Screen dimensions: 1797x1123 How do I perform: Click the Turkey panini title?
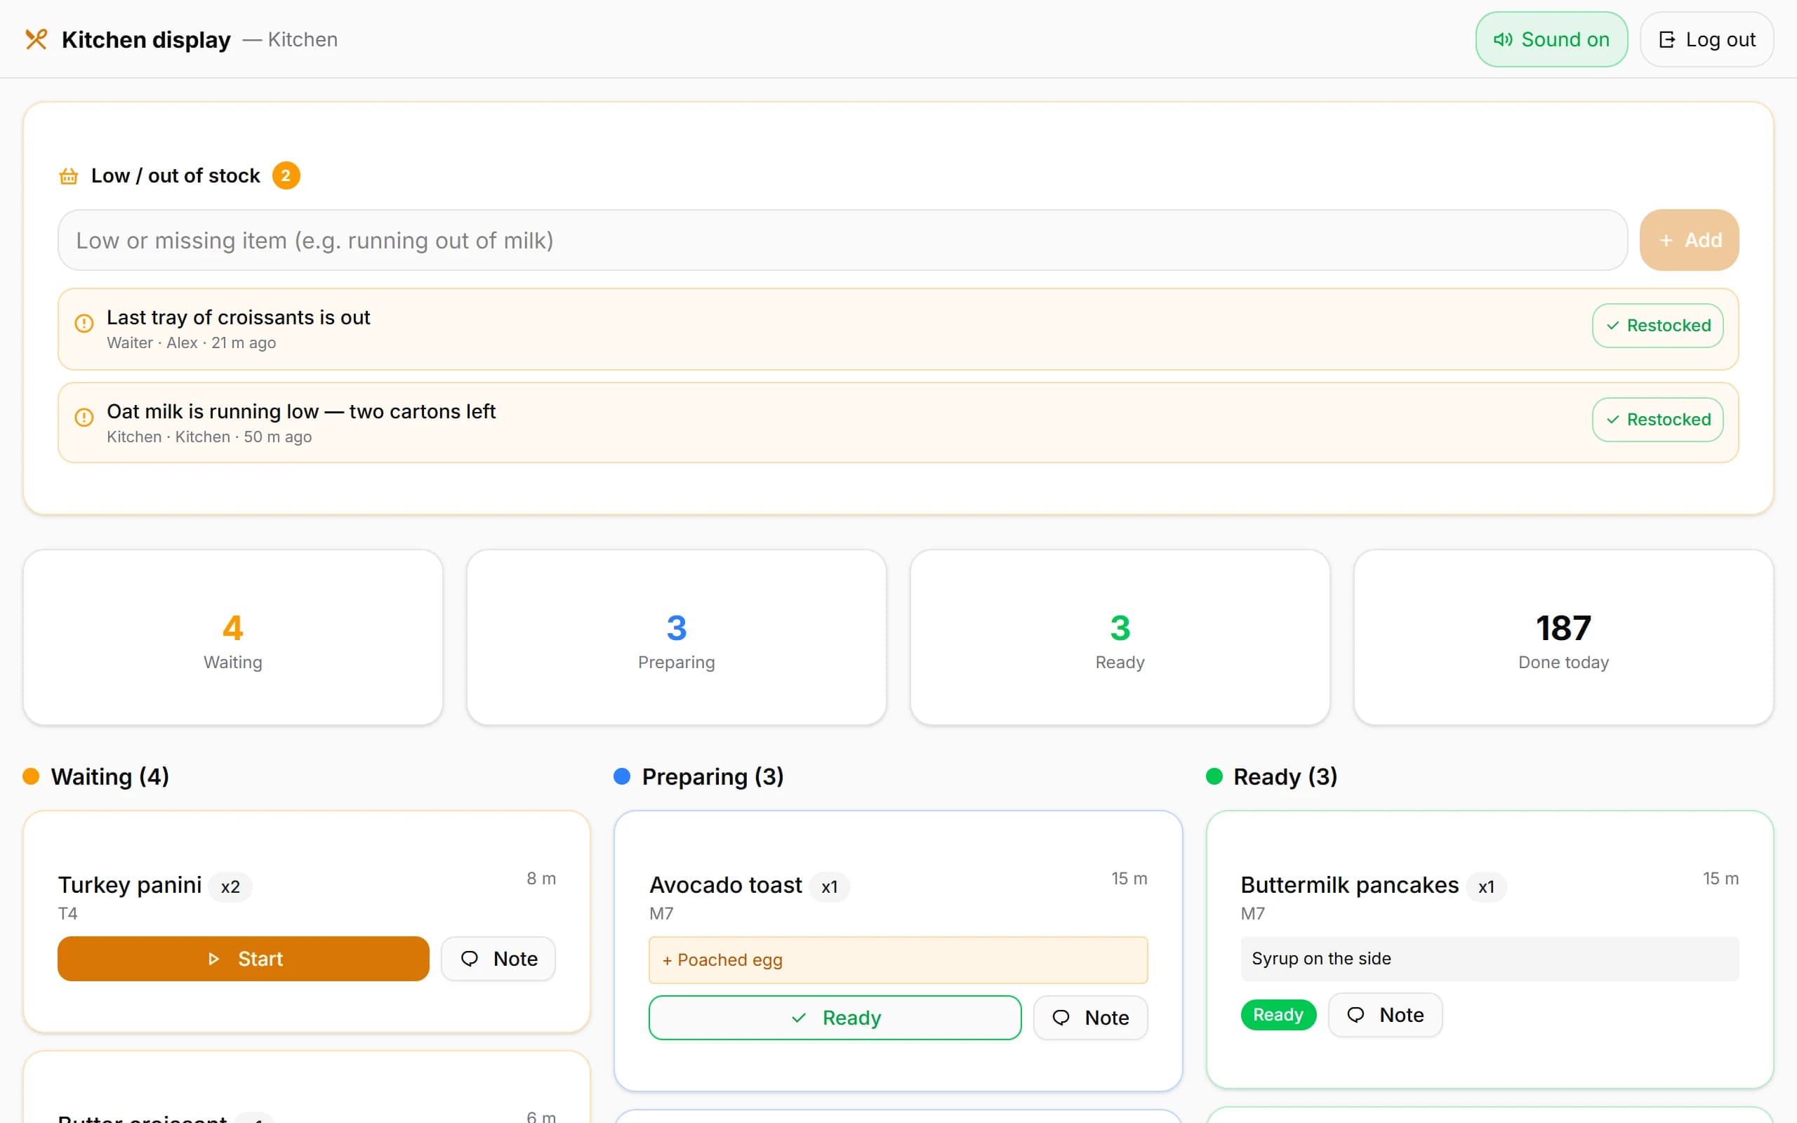130,884
